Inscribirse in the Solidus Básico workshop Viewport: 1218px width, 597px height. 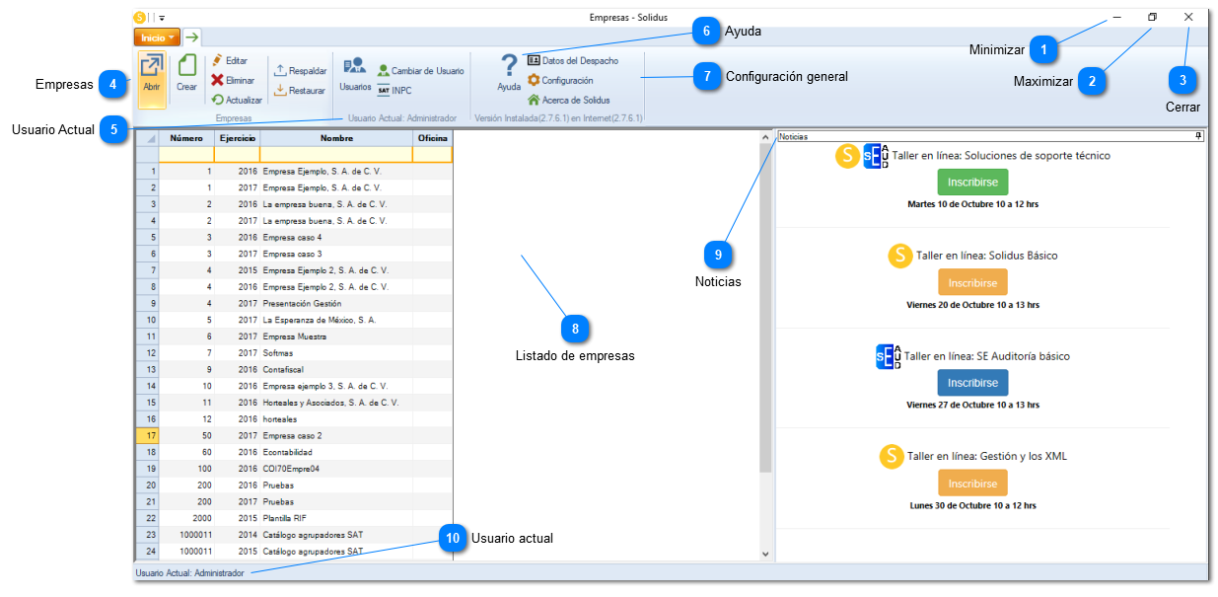pyautogui.click(x=972, y=282)
